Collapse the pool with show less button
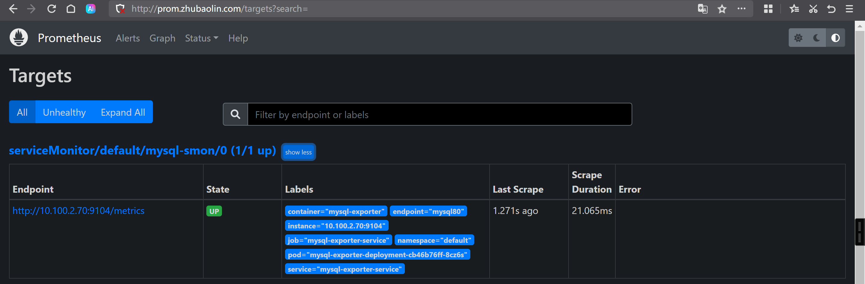Screen dimensions: 865x284 [x=298, y=152]
